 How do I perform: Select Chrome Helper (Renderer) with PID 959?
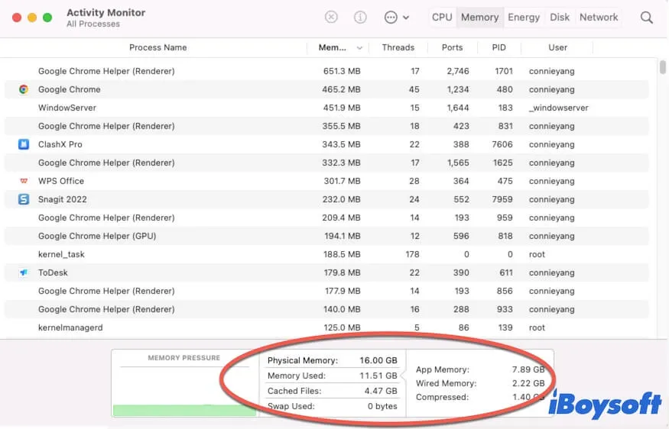[326, 218]
